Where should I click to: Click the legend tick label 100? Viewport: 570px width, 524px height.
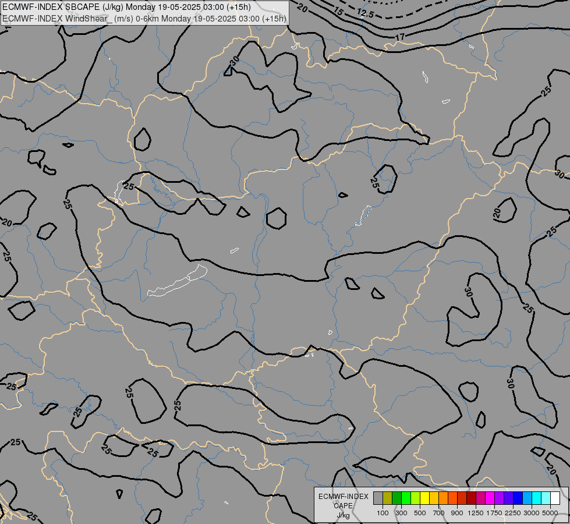(x=383, y=513)
